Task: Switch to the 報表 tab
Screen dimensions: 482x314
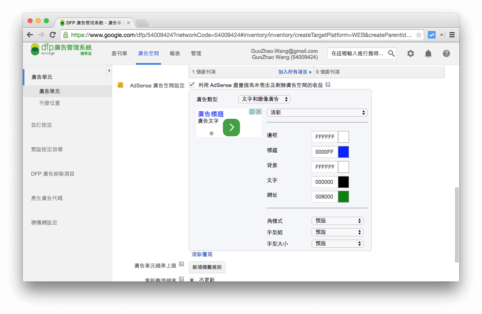Action: click(x=175, y=53)
